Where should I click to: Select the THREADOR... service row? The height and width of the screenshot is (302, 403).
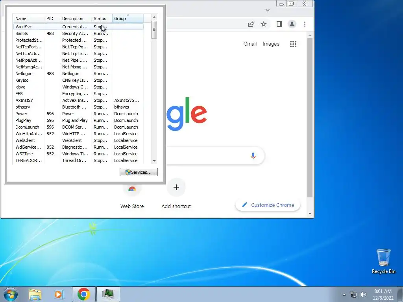[78, 160]
